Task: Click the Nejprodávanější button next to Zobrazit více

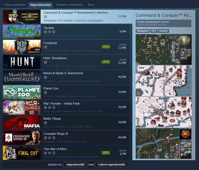Action: (x=76, y=165)
